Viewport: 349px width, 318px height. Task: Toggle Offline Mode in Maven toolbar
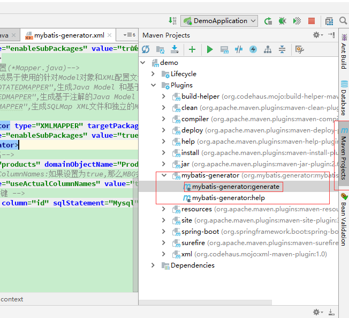239,49
